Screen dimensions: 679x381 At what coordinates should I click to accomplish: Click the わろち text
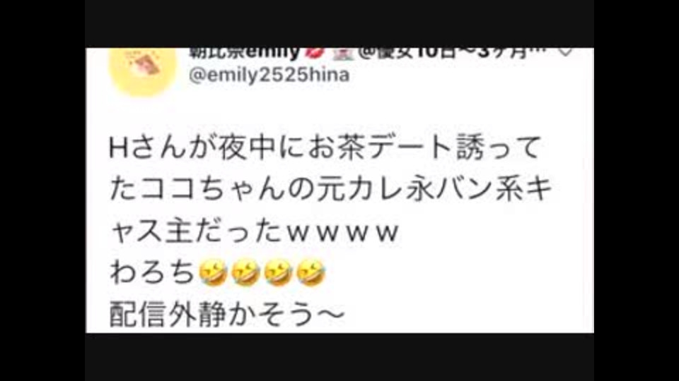pos(153,274)
